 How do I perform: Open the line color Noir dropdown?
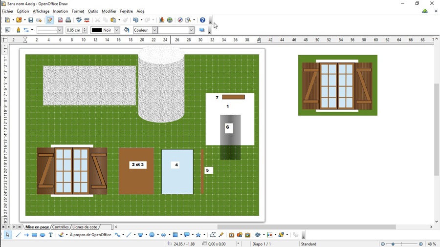point(116,30)
